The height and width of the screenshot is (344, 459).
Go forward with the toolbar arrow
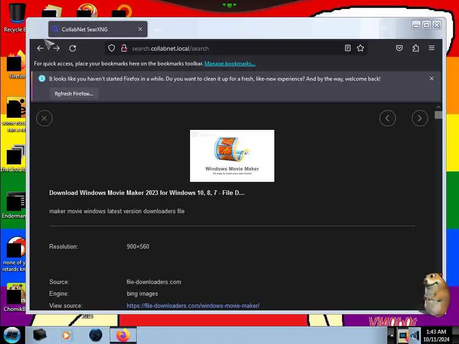(56, 48)
